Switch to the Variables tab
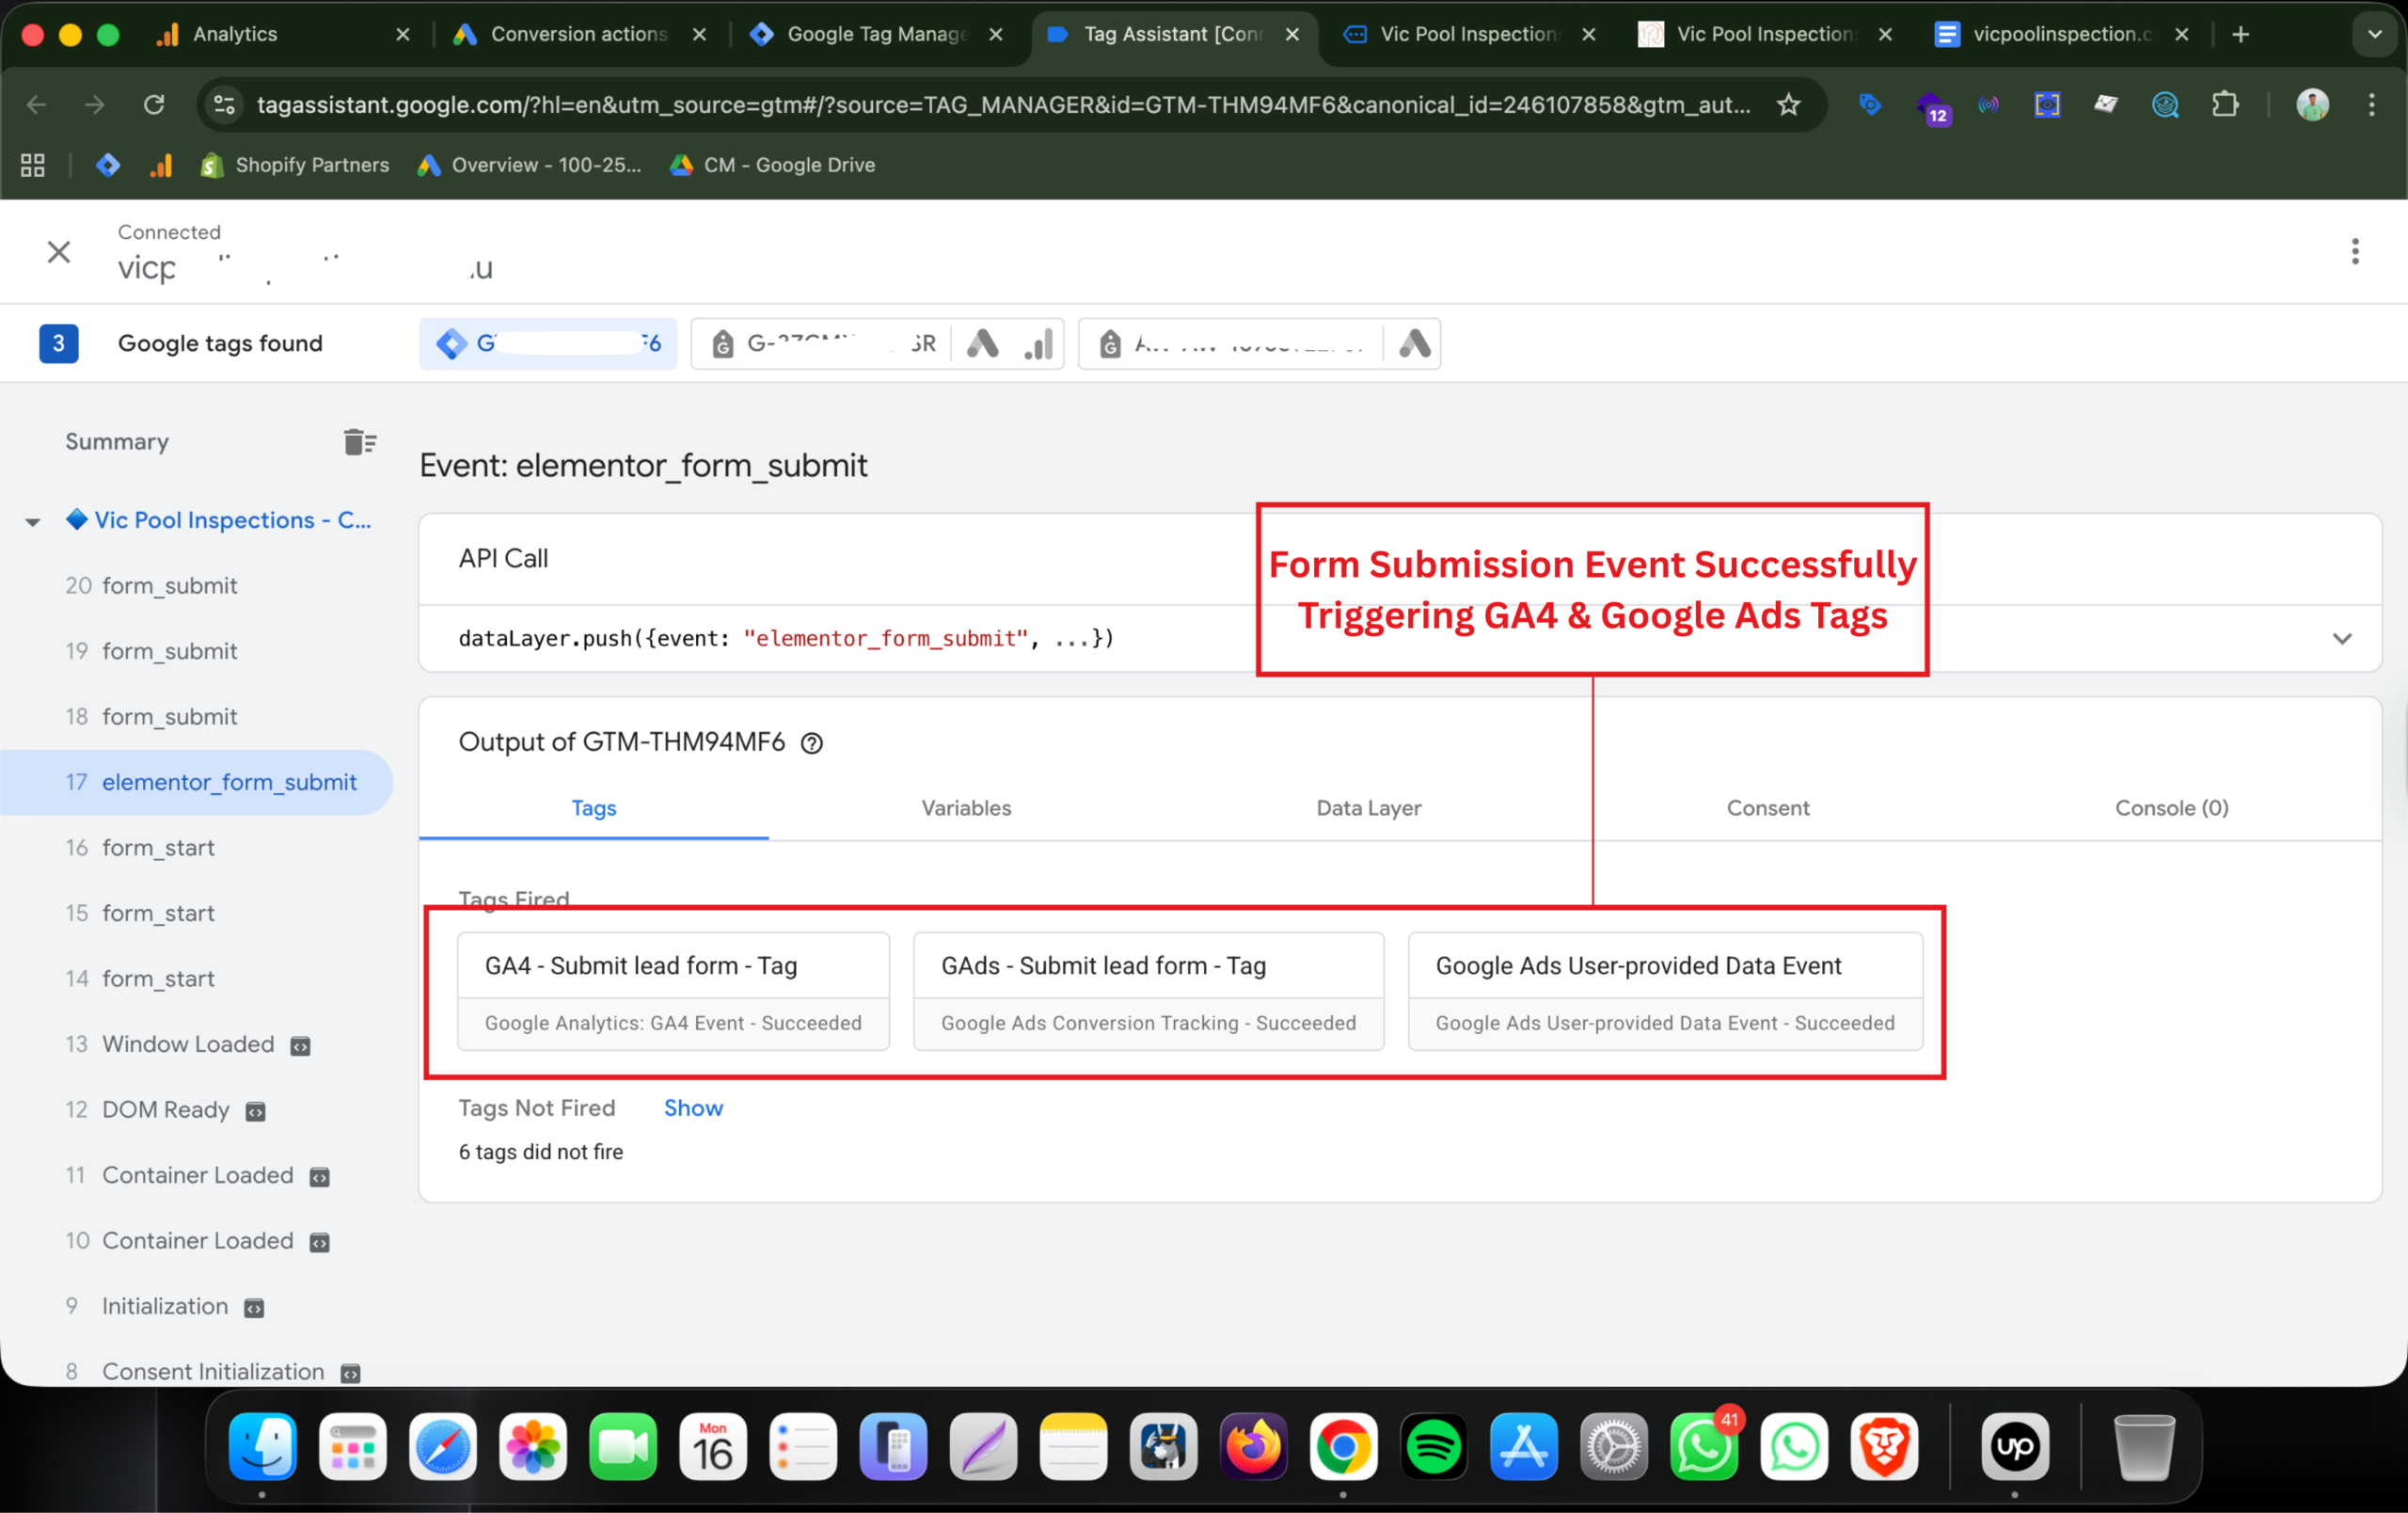 (965, 808)
